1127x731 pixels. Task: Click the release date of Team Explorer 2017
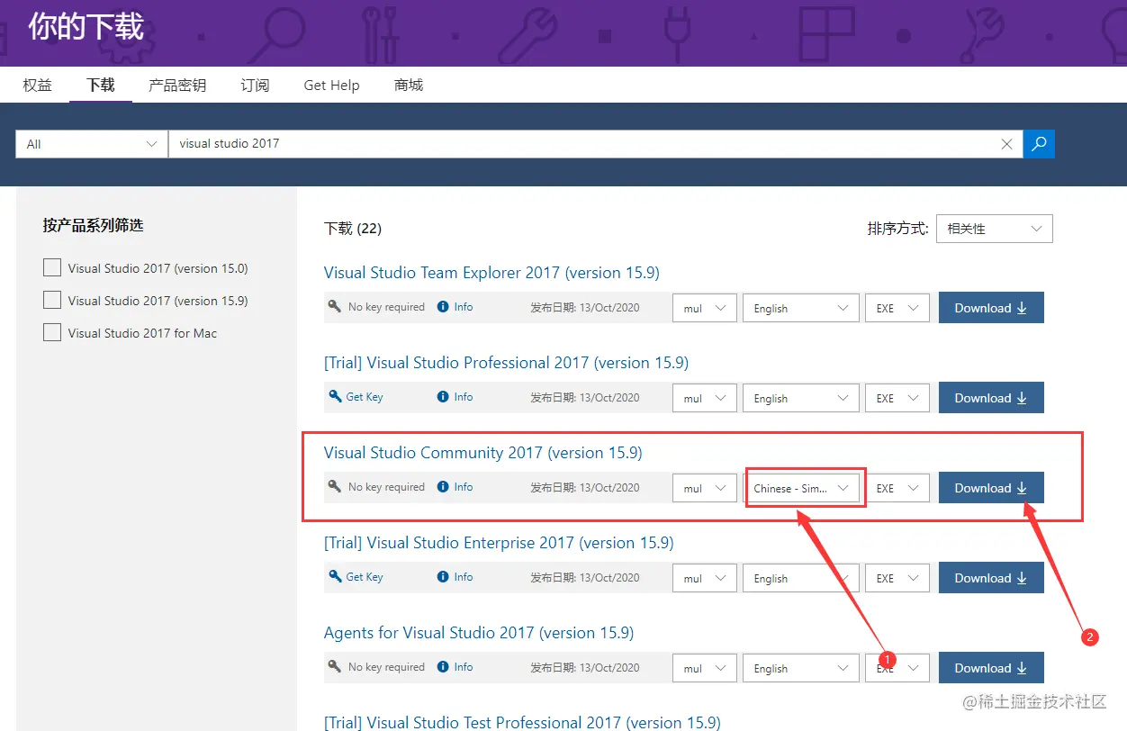pos(585,307)
